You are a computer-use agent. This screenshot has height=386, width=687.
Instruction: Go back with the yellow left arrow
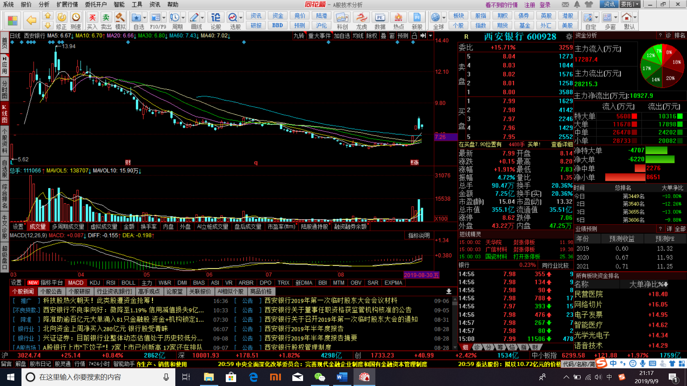[31, 20]
